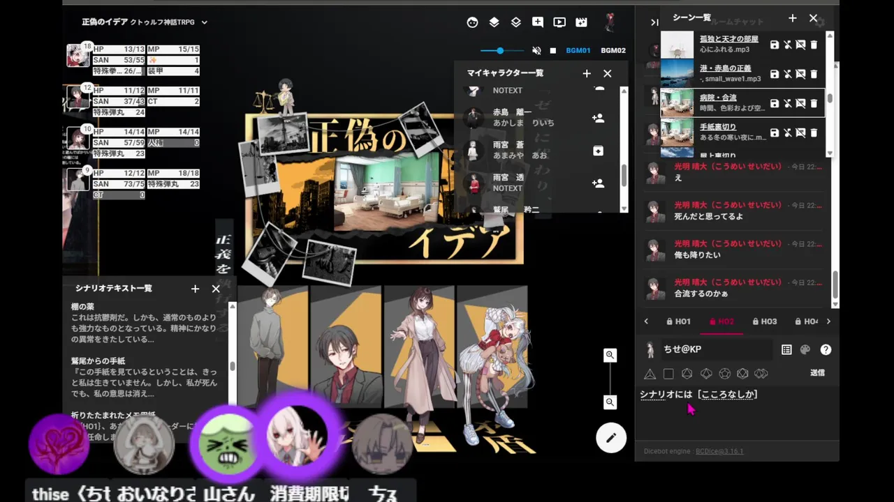Save the 港・赤島の正義 scene
The image size is (894, 502).
point(774,74)
